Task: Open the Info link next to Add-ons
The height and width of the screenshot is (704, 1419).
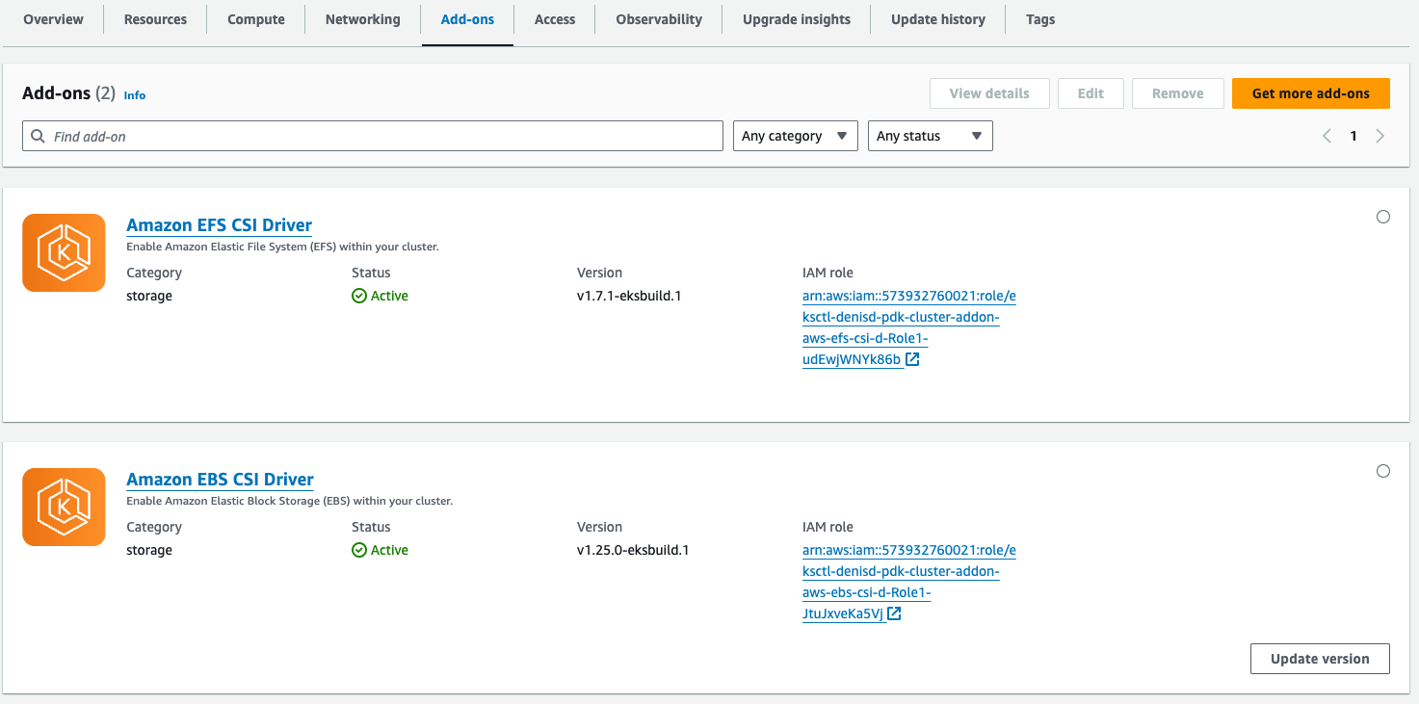Action: pos(135,95)
